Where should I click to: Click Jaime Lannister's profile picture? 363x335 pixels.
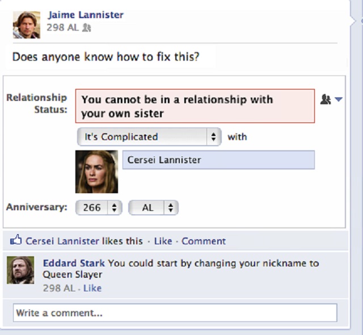pyautogui.click(x=27, y=24)
